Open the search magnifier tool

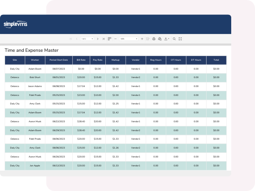coord(174,39)
